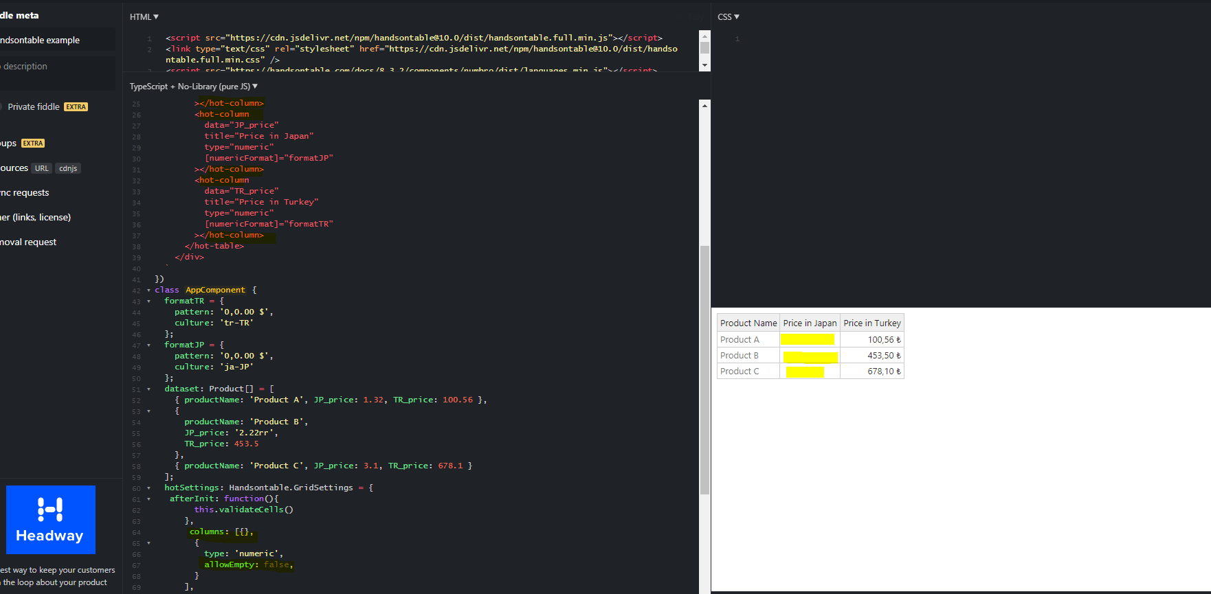Click the Price in Turkey column header
The image size is (1211, 594).
coord(872,323)
